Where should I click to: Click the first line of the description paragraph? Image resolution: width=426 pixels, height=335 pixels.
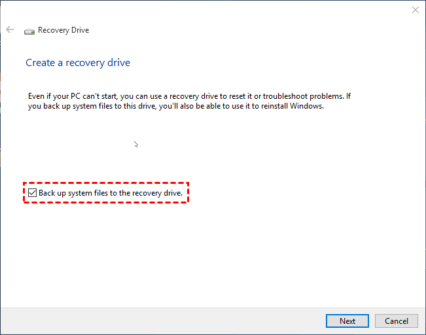pos(190,96)
